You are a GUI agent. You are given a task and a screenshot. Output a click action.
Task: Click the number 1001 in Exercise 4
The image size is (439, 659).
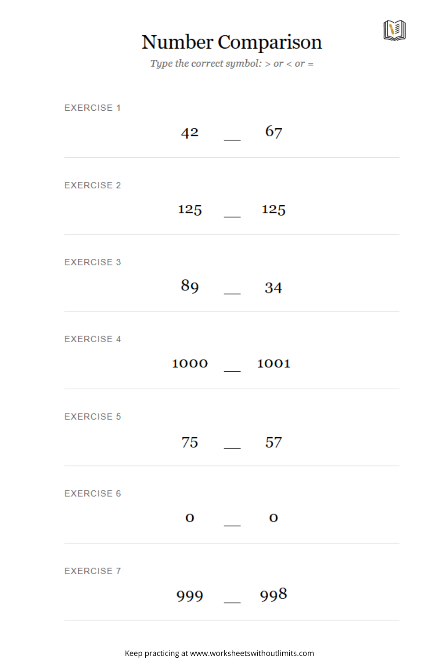(x=273, y=363)
